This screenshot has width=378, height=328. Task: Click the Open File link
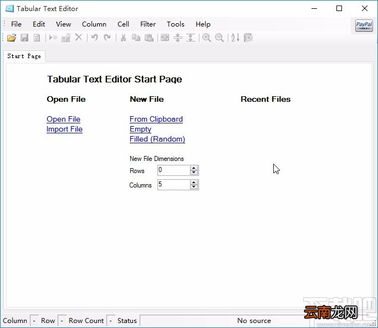pos(63,119)
